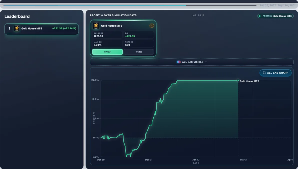Click the Gold House MT5 chart line label

point(249,81)
